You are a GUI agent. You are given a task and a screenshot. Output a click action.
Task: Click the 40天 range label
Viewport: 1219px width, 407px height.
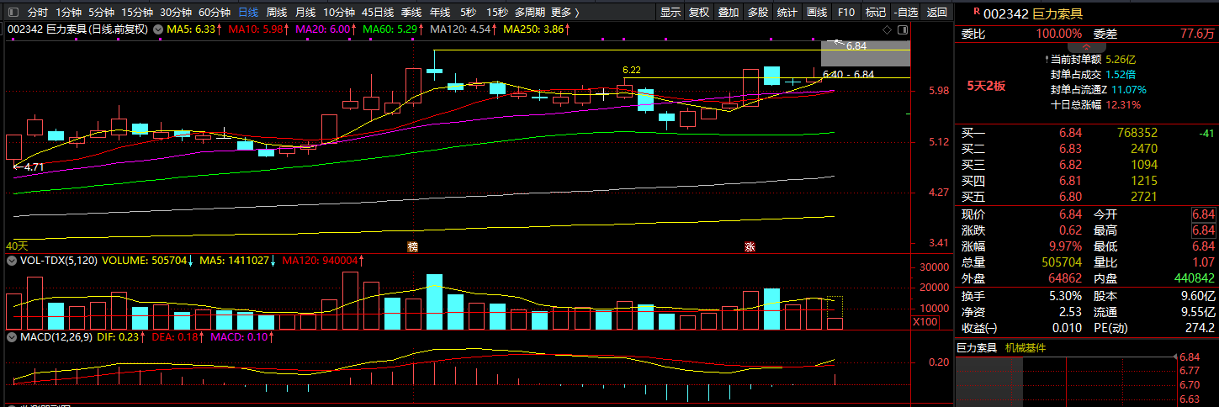[x=17, y=246]
